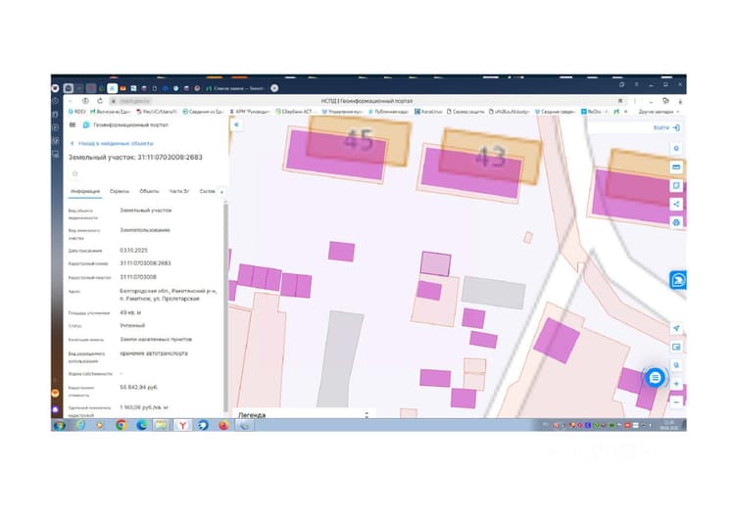This screenshot has height=519, width=735.
Task: Click the map share icon
Action: tap(676, 205)
